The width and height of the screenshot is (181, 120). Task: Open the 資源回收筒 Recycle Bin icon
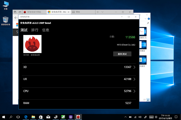(x=6, y=21)
